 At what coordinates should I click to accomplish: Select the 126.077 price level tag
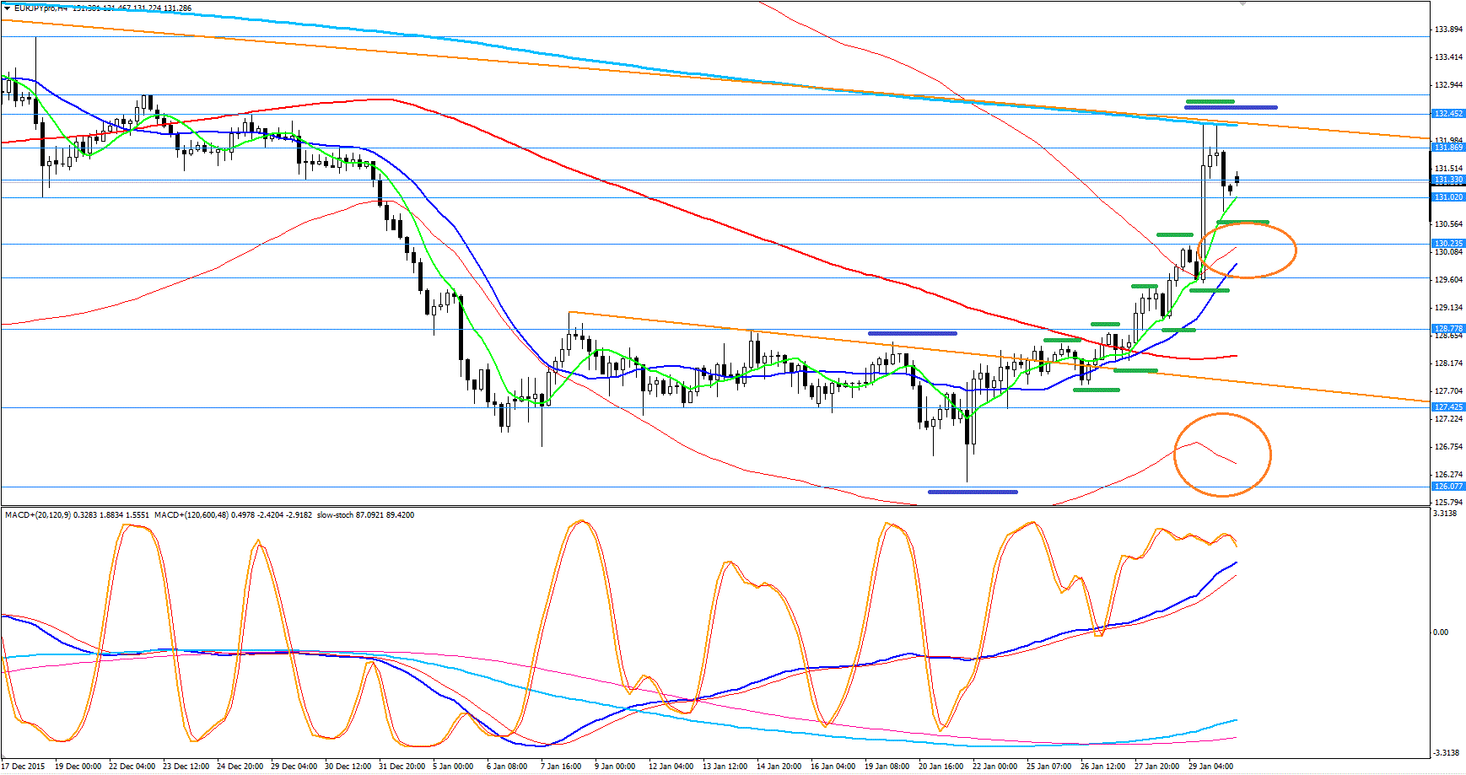(x=1448, y=487)
